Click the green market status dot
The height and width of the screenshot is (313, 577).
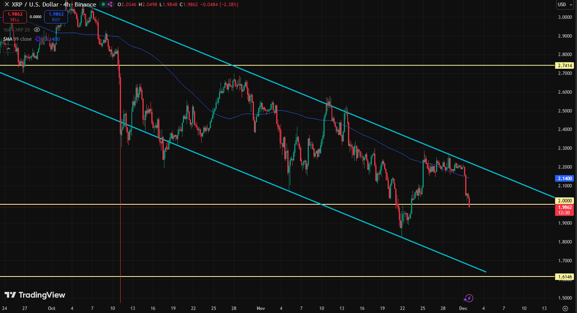(x=103, y=4)
